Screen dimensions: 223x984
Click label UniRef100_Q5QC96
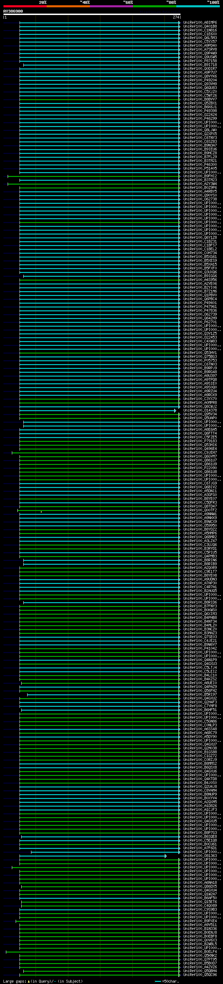click(200, 975)
